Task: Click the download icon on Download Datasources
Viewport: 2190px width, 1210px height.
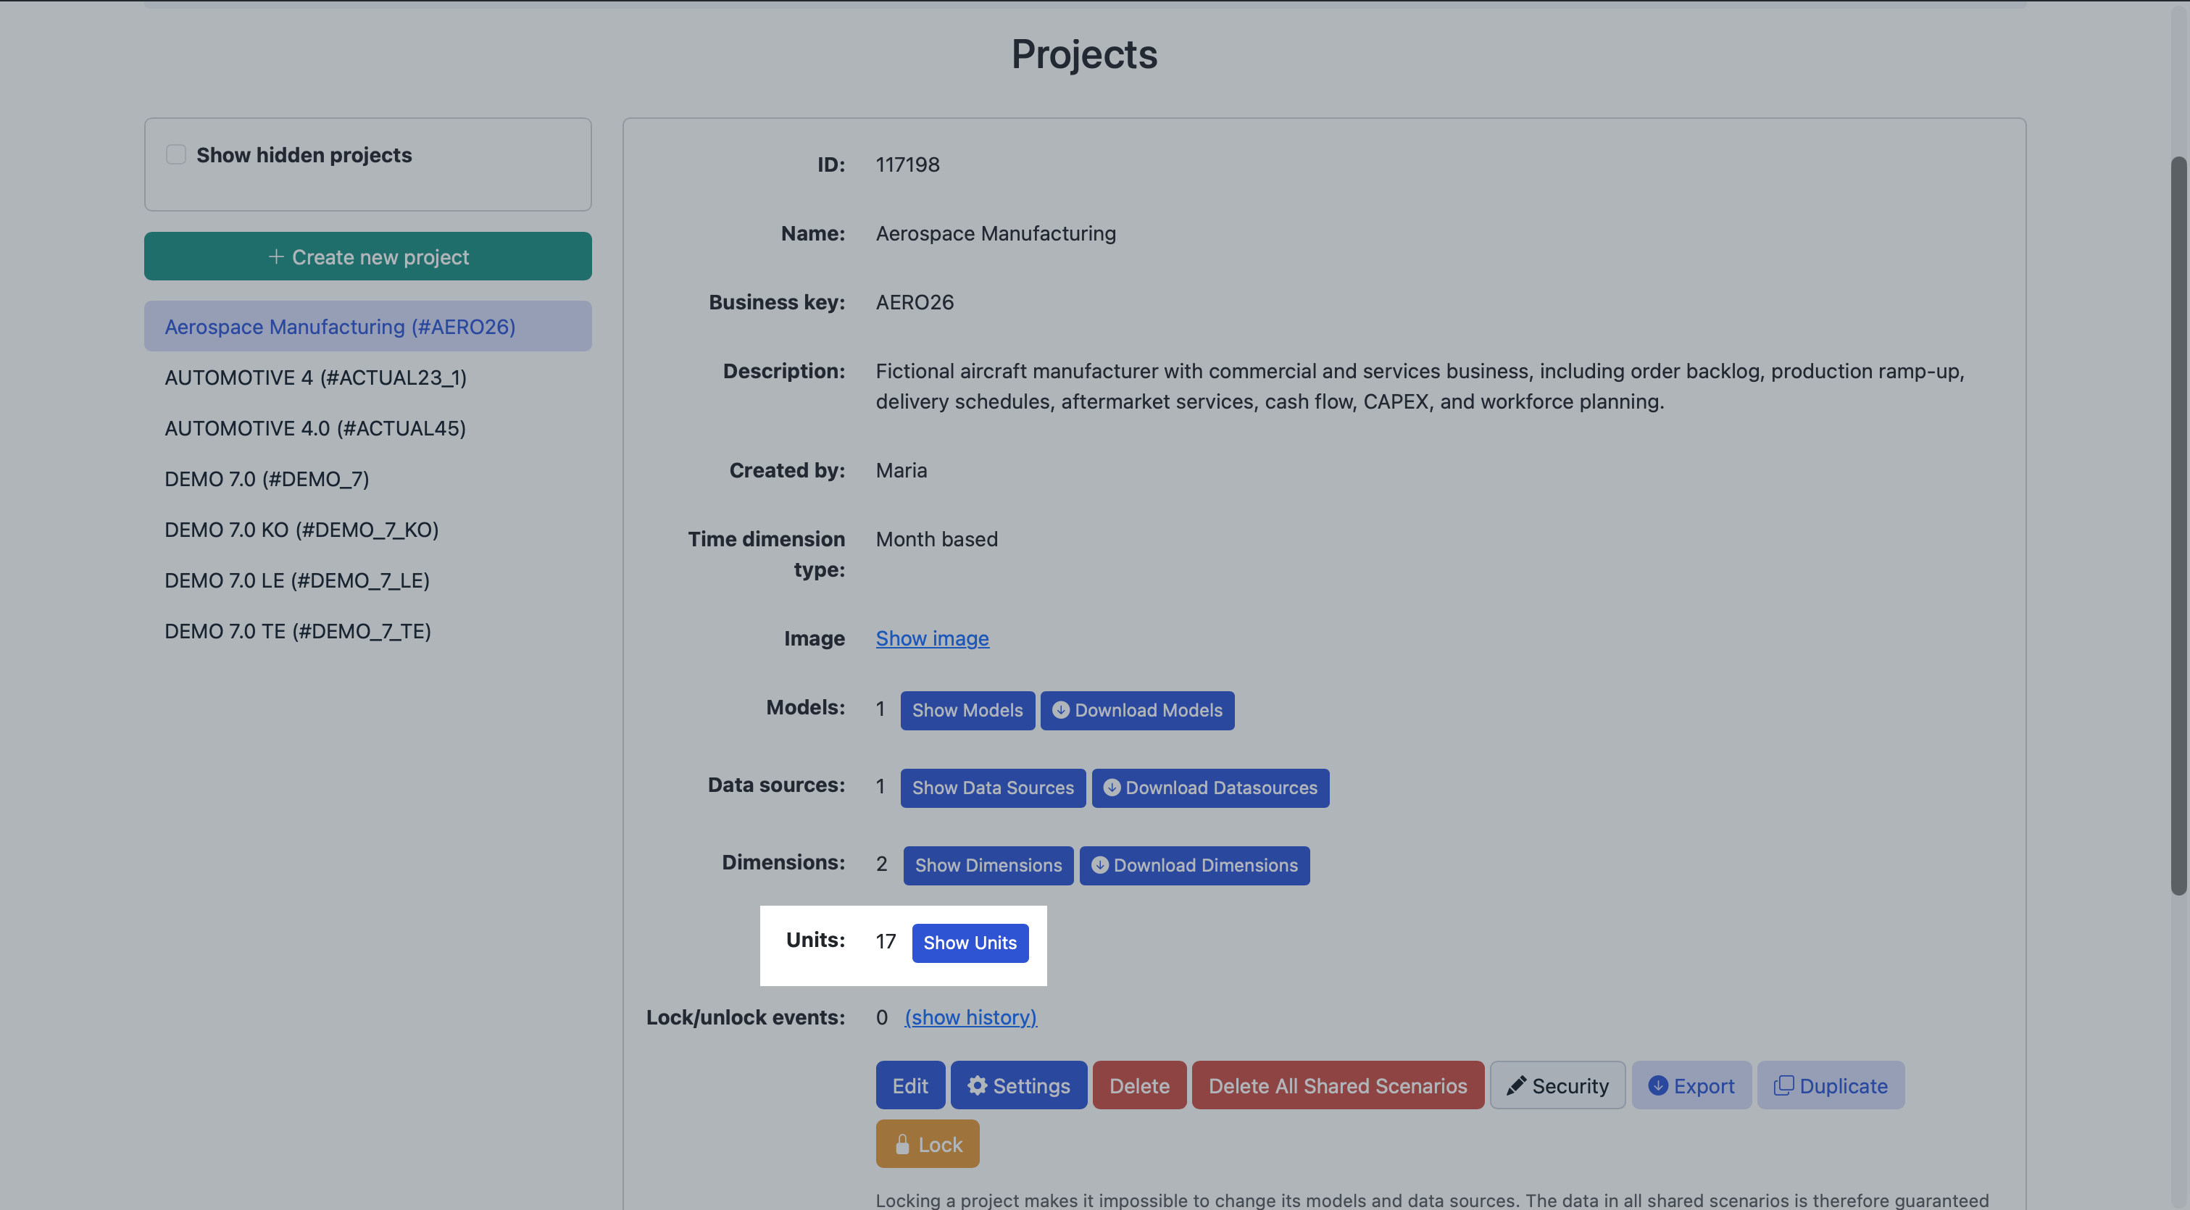Action: 1112,788
